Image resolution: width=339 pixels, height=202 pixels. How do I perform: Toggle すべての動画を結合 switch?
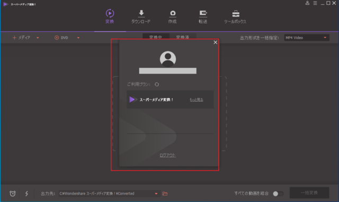pyautogui.click(x=278, y=194)
